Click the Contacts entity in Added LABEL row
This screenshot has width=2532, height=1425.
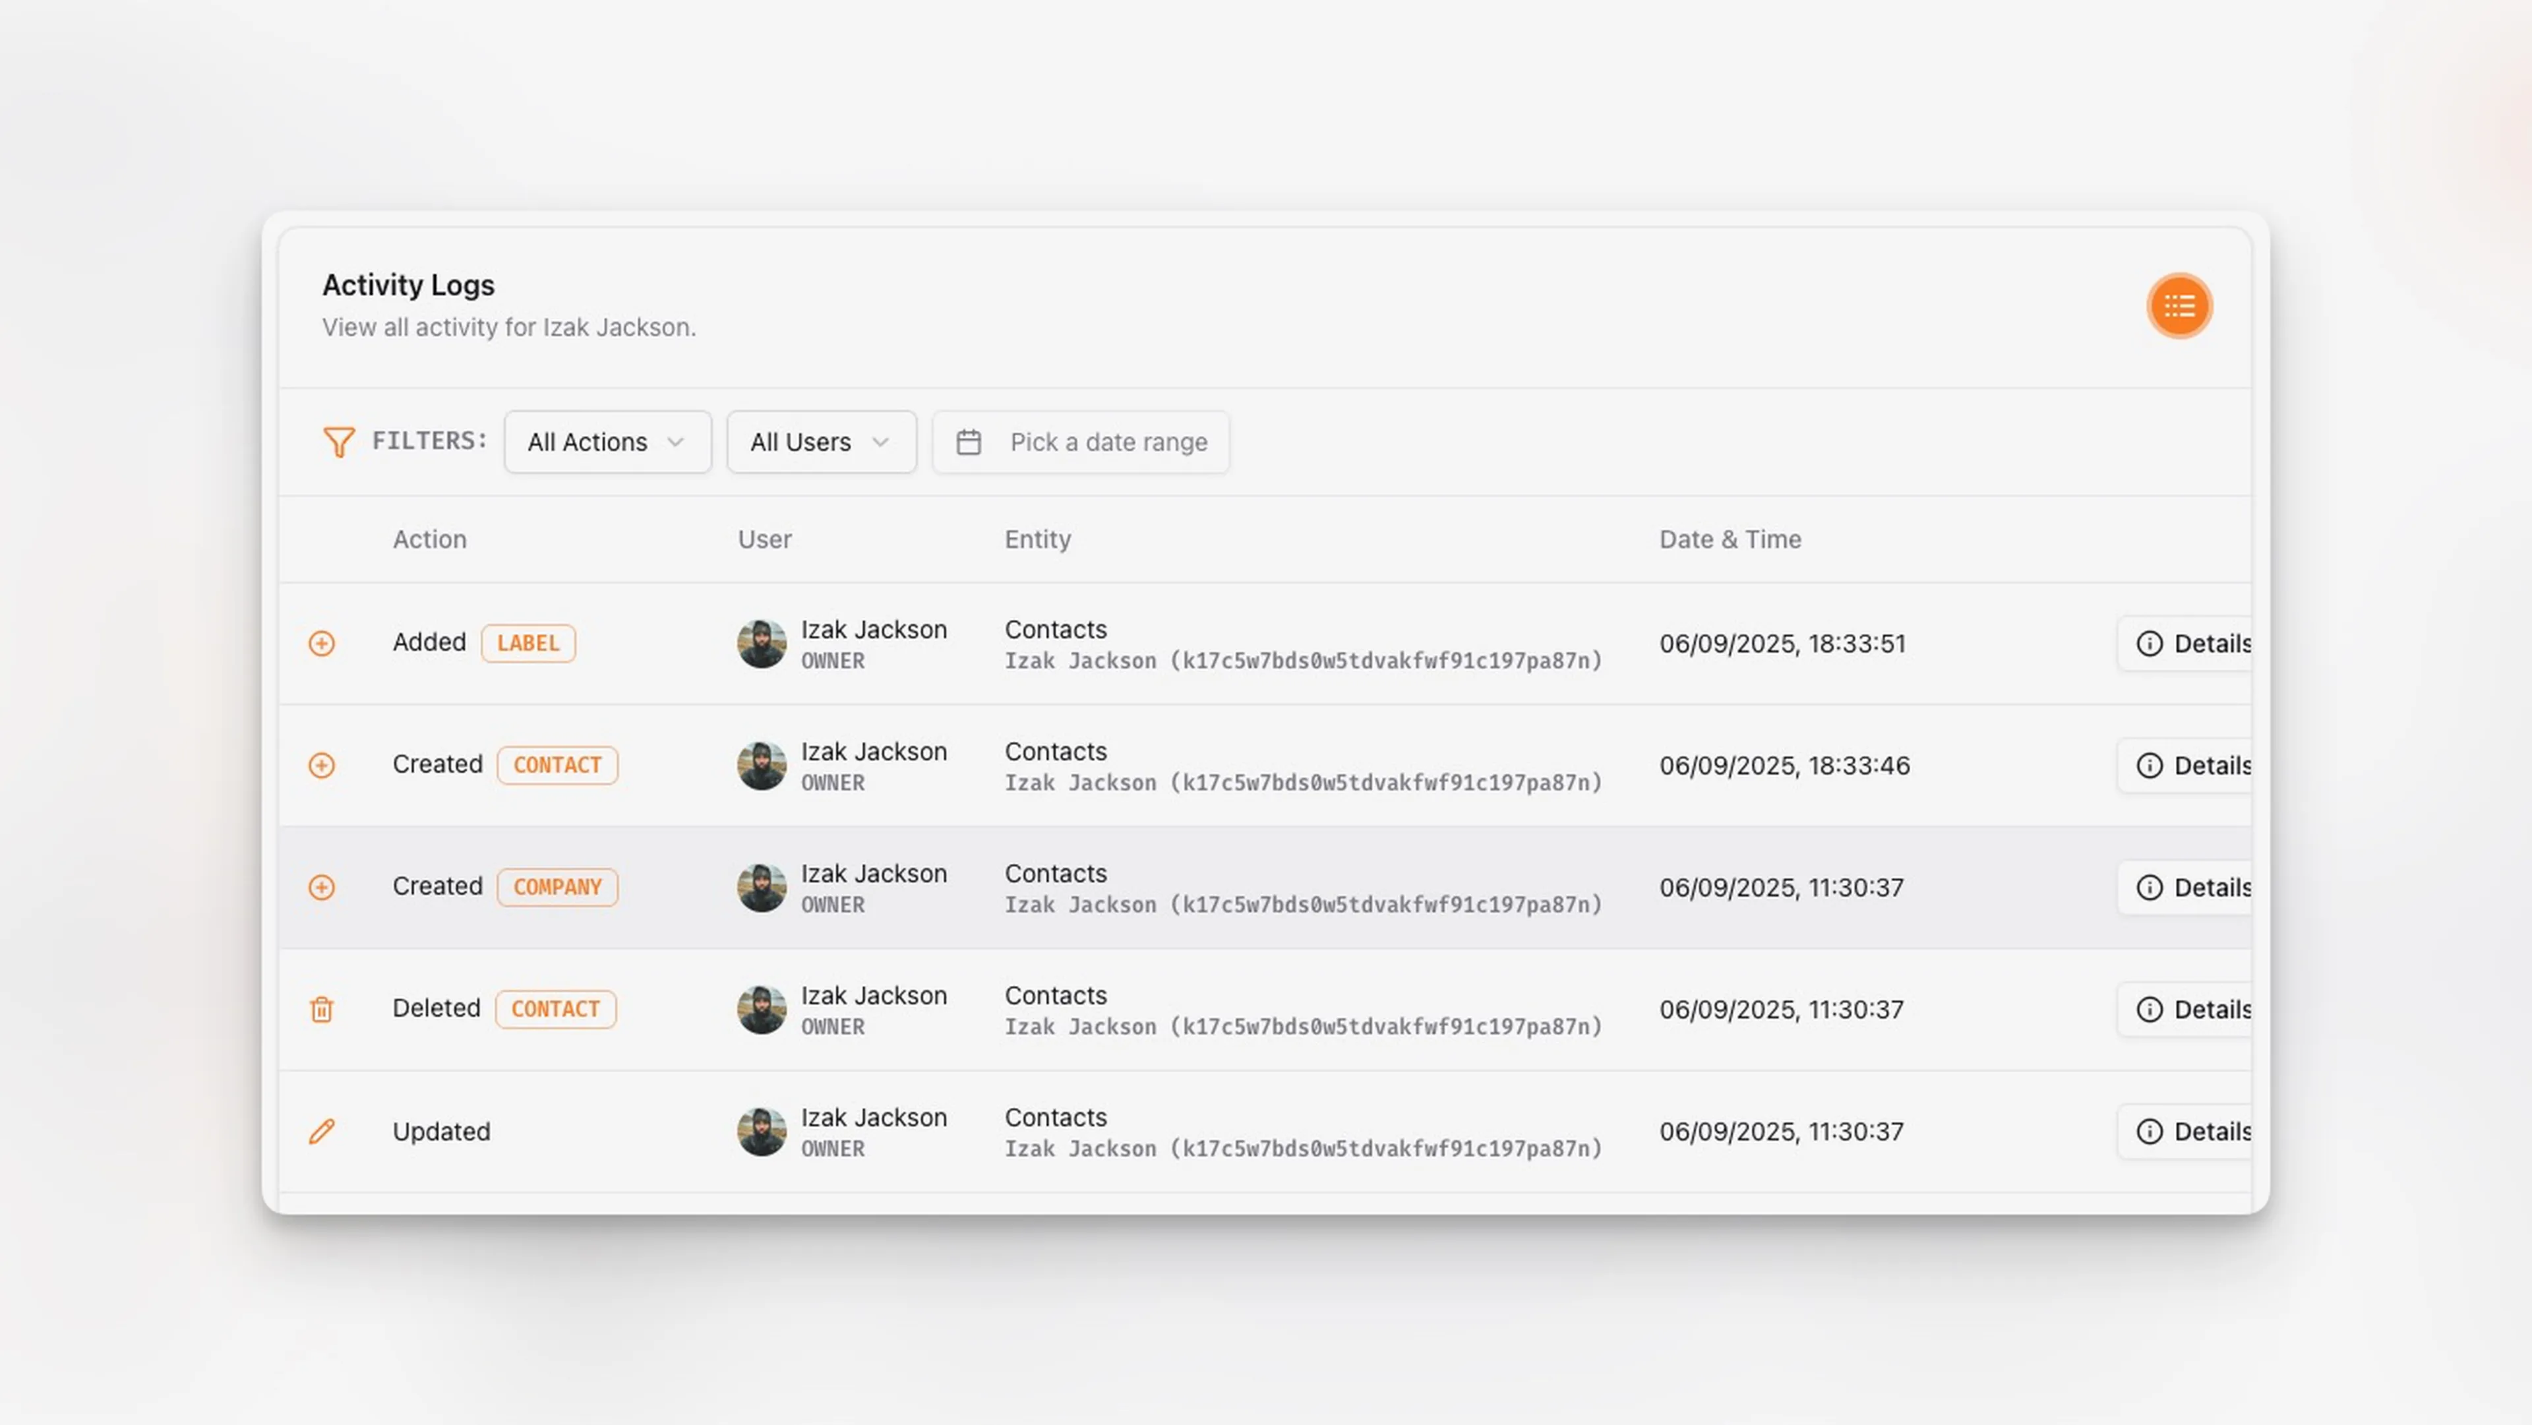point(1056,629)
